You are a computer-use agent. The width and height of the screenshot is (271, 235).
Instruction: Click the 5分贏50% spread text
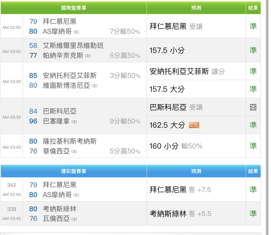125,151
